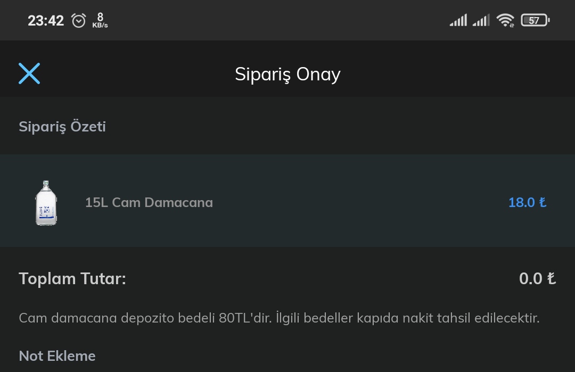Viewport: 575px width, 372px height.
Task: Tap the battery level indicator
Action: pos(535,20)
